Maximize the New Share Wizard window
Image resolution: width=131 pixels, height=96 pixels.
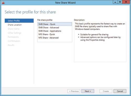click(x=120, y=2)
